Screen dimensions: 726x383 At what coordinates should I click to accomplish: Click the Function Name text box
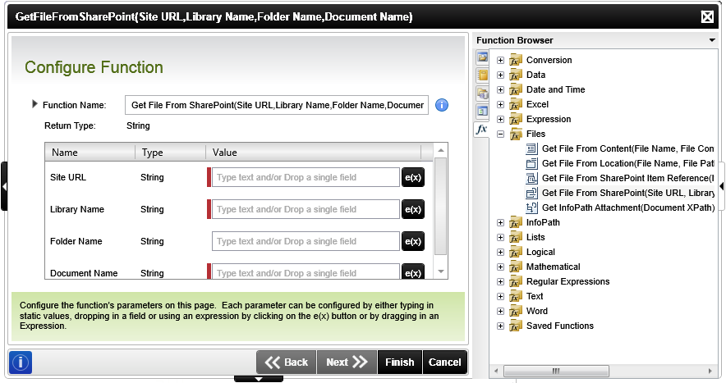pos(277,105)
